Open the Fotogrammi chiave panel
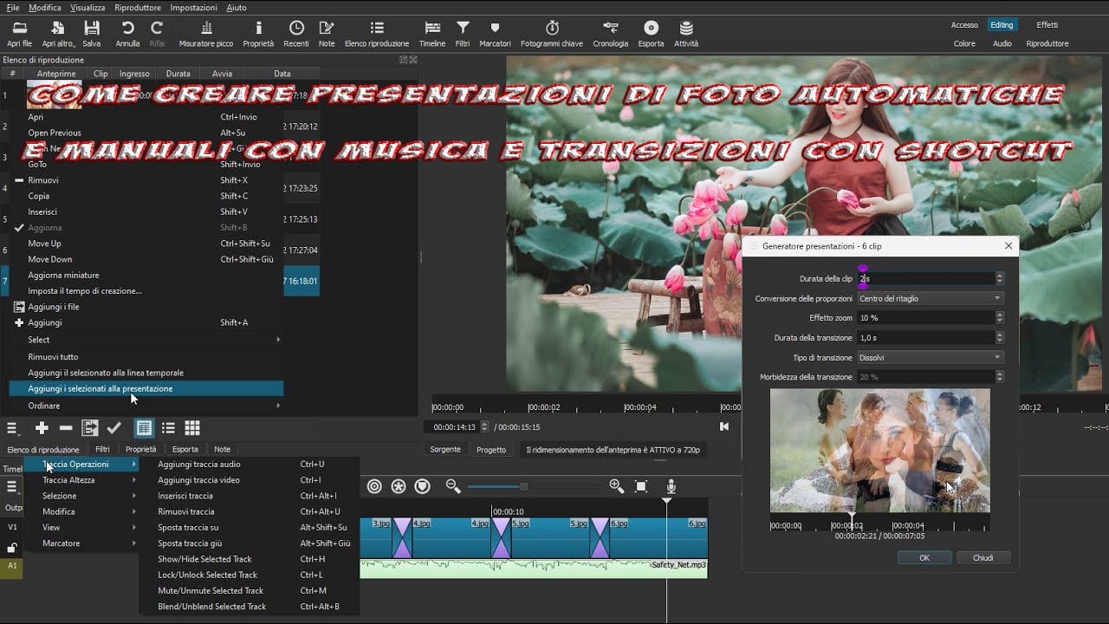 tap(552, 34)
